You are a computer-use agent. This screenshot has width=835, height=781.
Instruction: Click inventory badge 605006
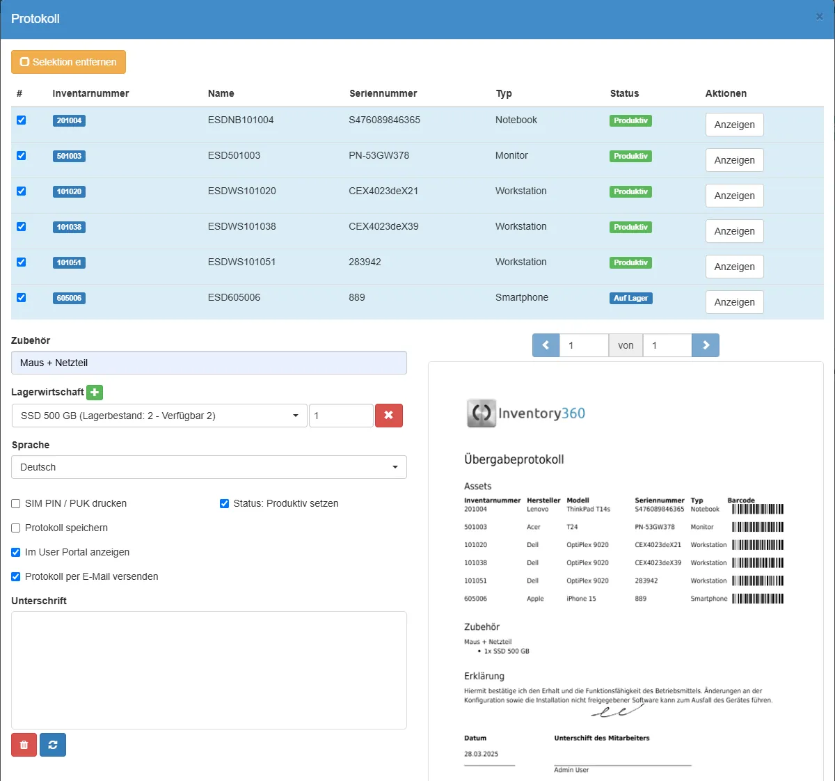click(69, 299)
